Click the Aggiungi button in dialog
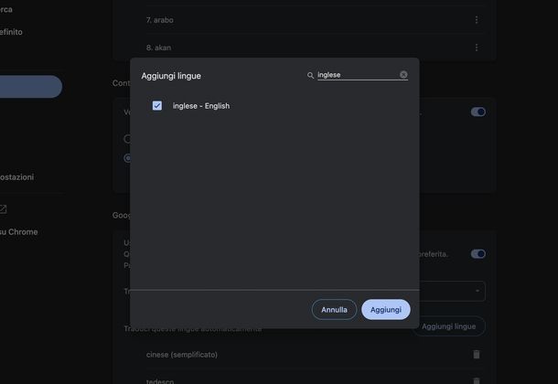 [386, 310]
